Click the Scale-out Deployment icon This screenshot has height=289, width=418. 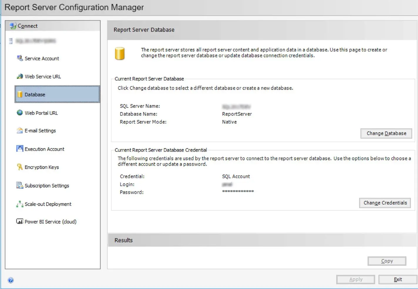pyautogui.click(x=20, y=204)
